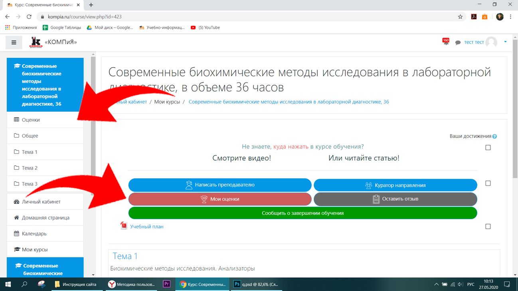Screen dimensions: 518x291
Task: Open Календарь in sidebar
Action: [45, 234]
